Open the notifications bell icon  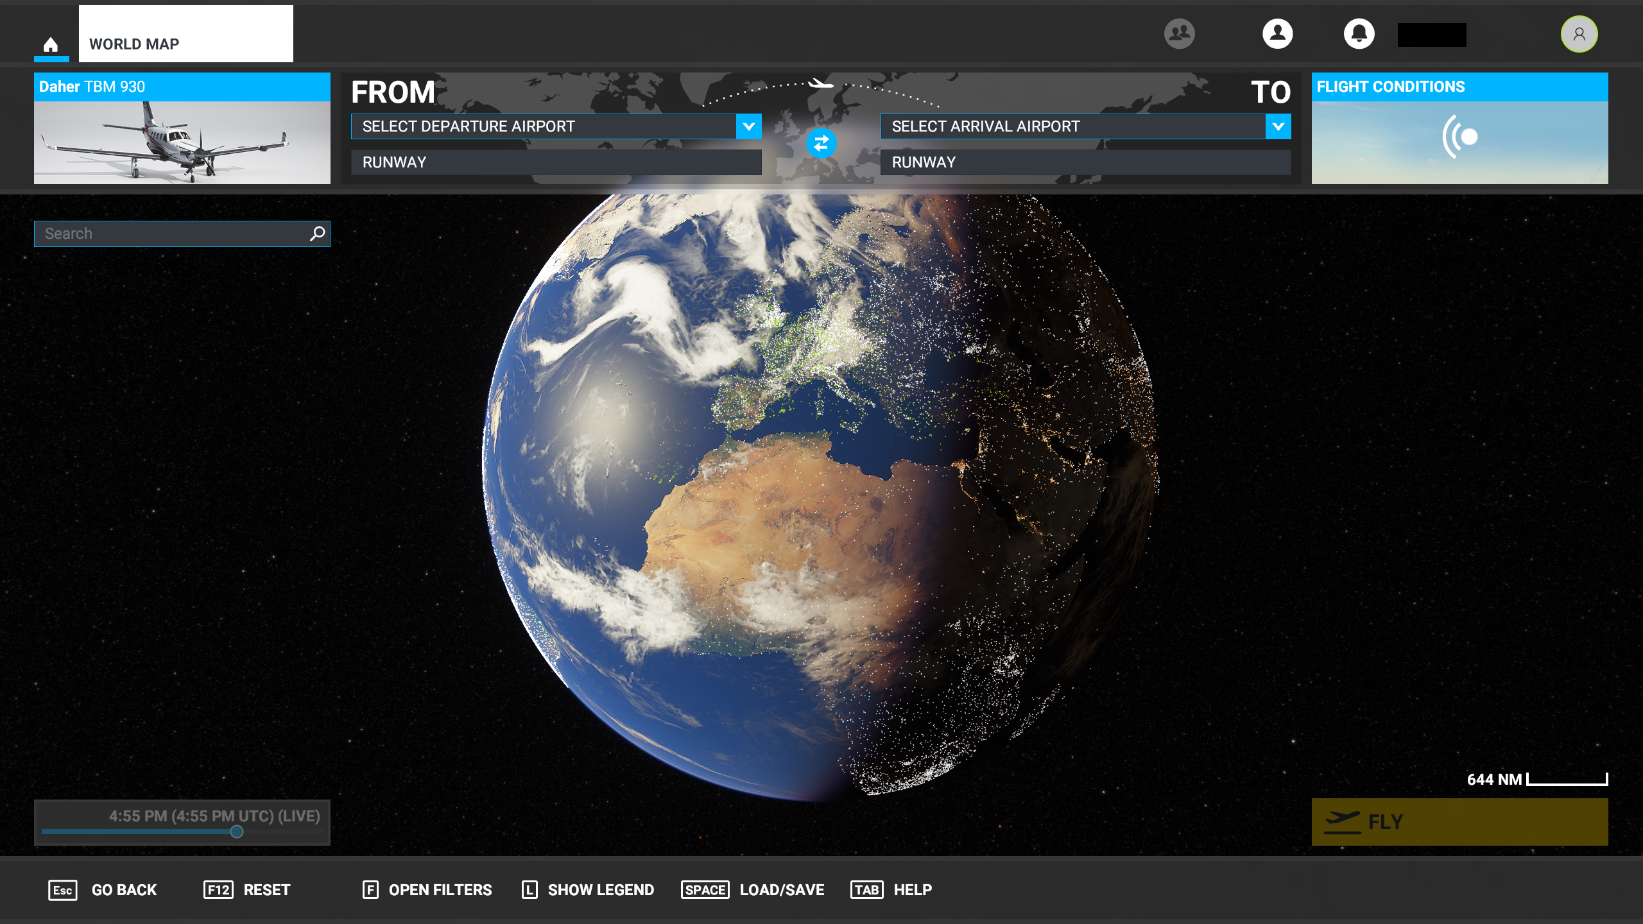point(1359,33)
